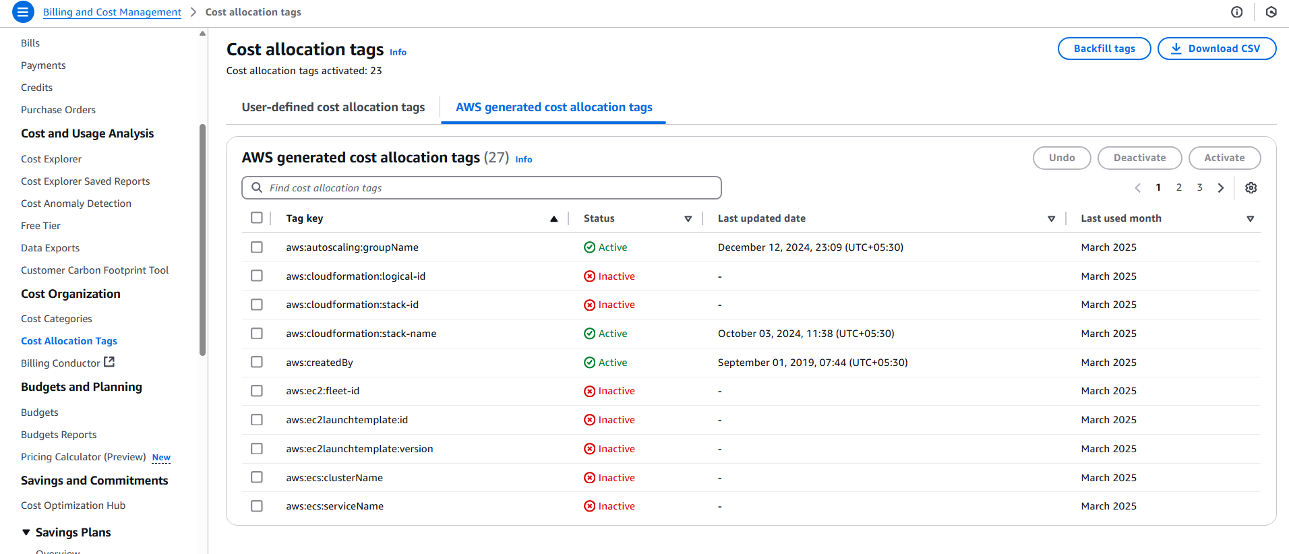Toggle the select-all checkbox in table header

pos(257,218)
